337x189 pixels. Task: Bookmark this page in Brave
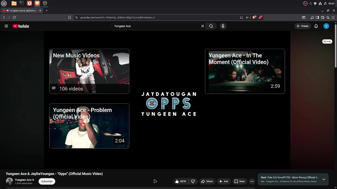[x=70, y=17]
